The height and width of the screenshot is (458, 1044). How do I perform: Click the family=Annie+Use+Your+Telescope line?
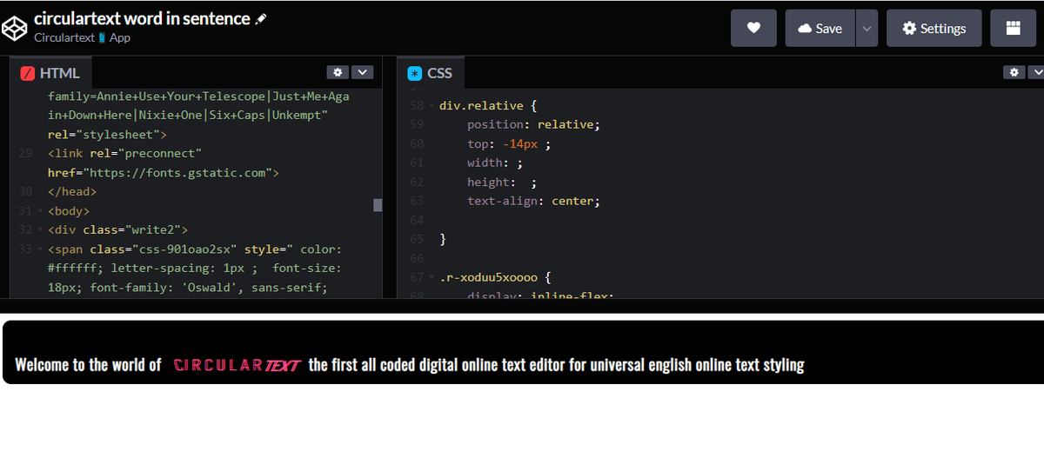(198, 96)
